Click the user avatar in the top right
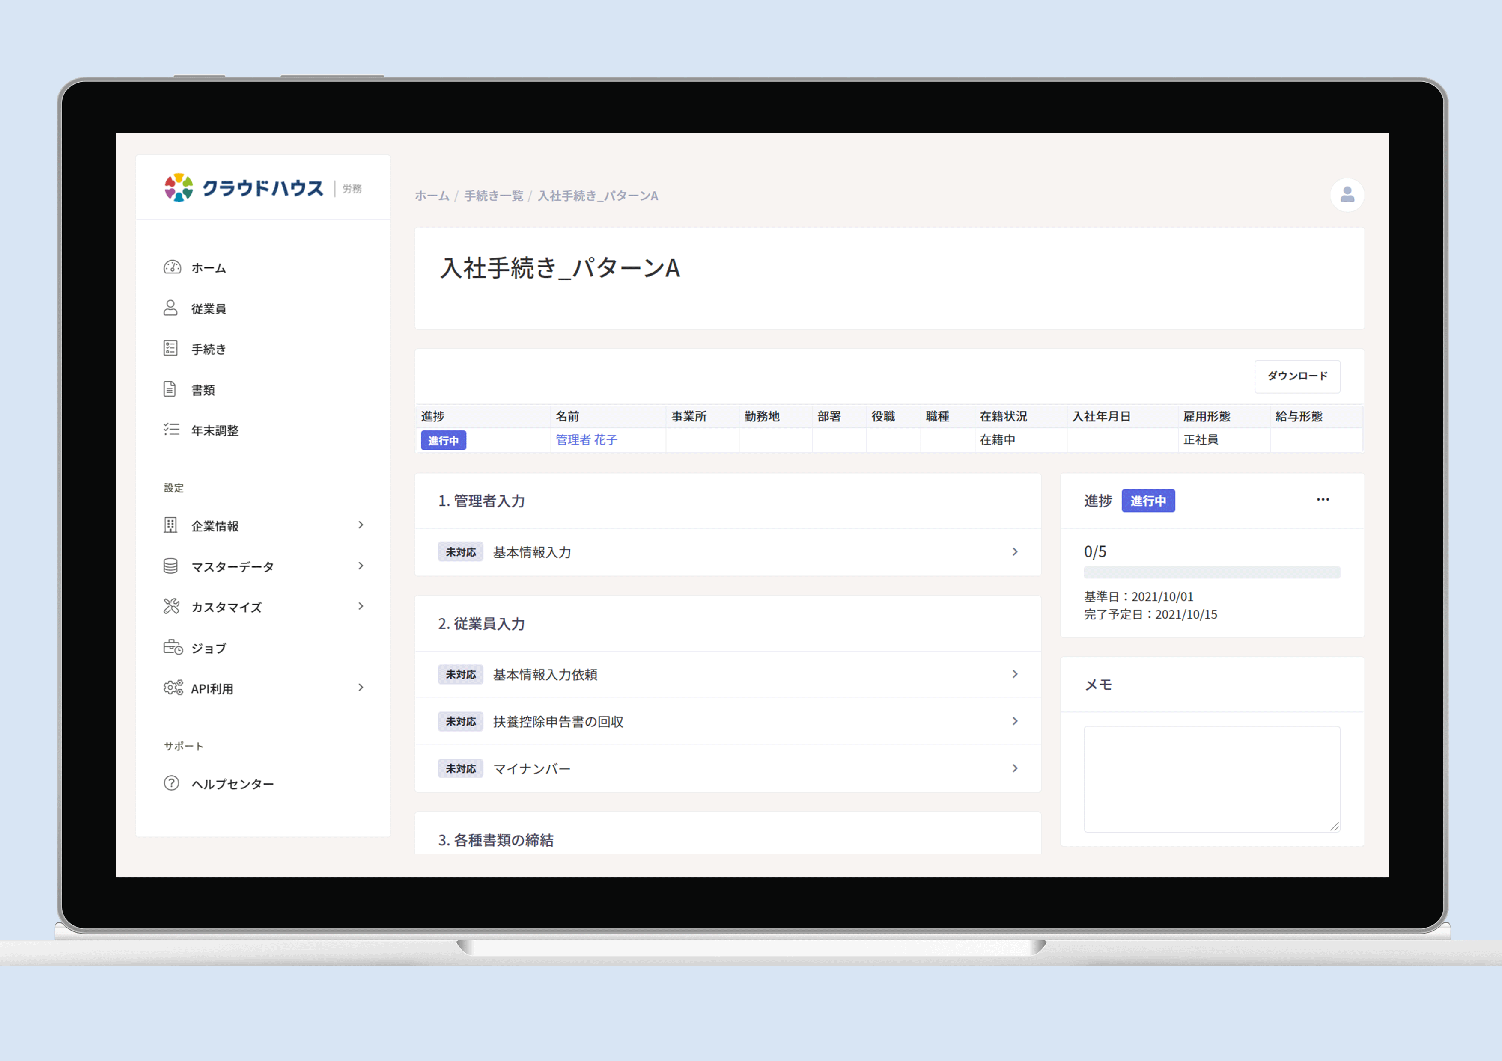1502x1061 pixels. 1347,194
